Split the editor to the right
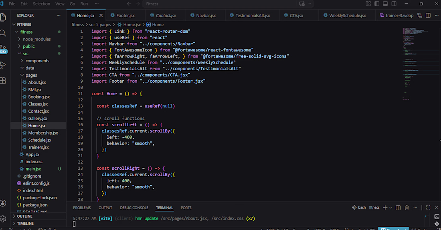The height and width of the screenshot is (230, 441). 428,16
